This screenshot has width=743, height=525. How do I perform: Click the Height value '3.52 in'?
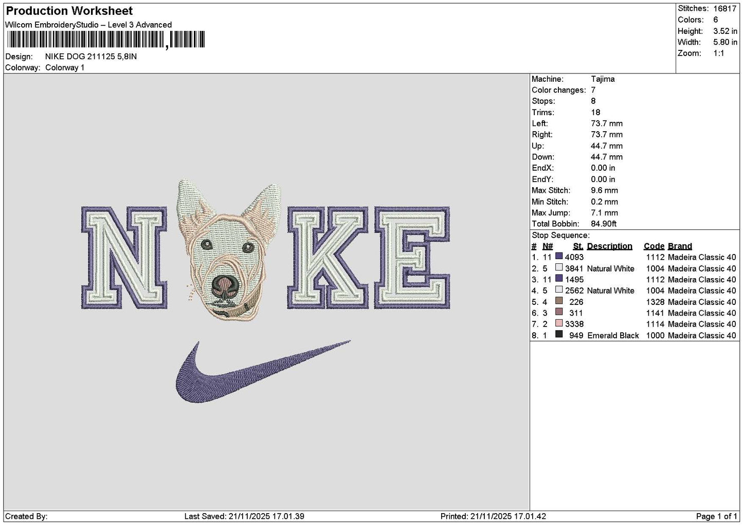725,31
